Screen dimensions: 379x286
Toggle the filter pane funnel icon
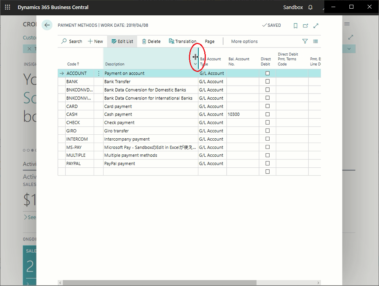(305, 41)
